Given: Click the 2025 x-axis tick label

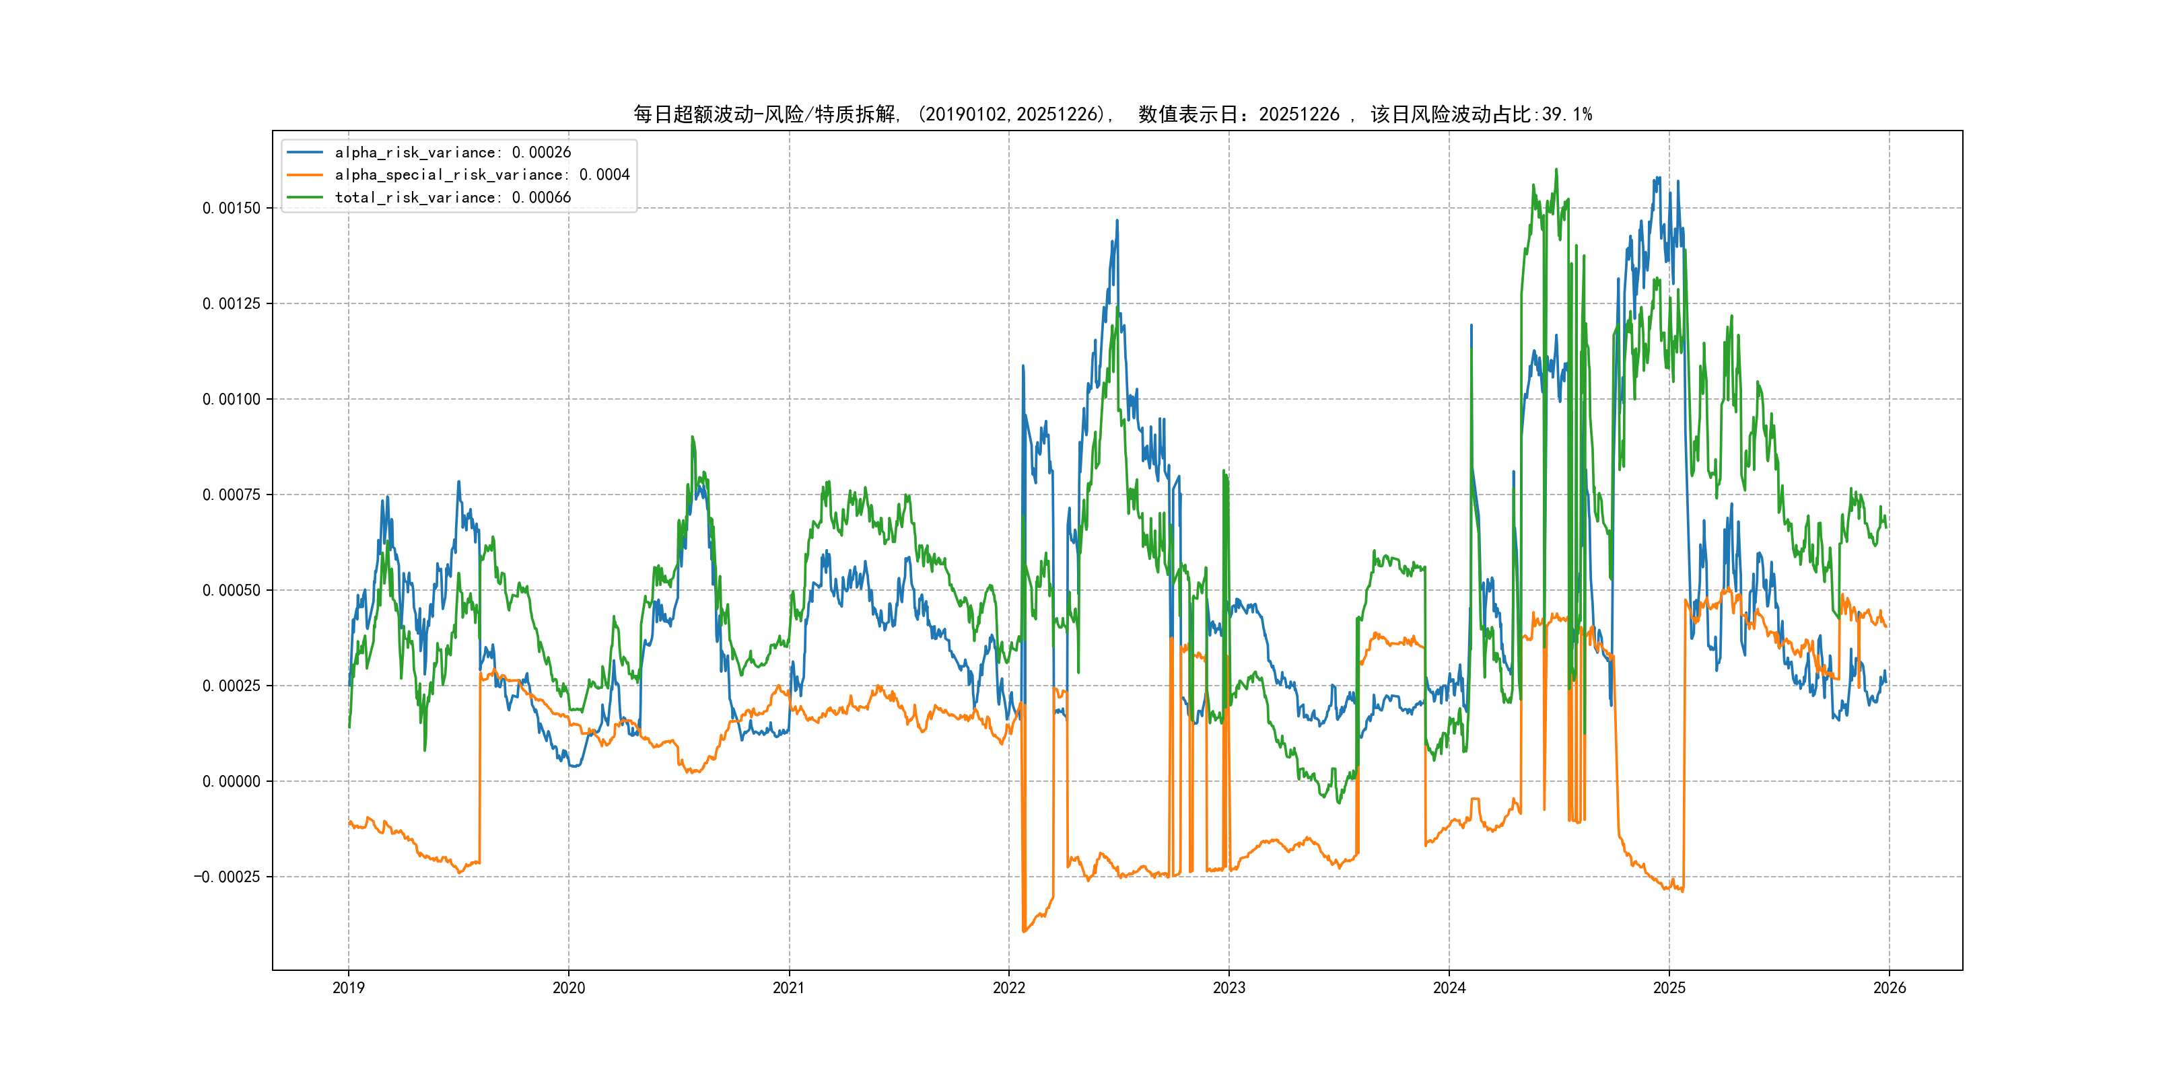Looking at the screenshot, I should [x=1669, y=988].
